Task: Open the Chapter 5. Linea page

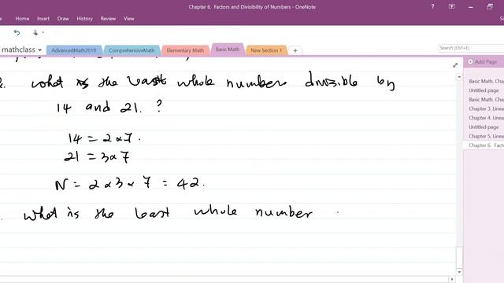Action: (486, 136)
